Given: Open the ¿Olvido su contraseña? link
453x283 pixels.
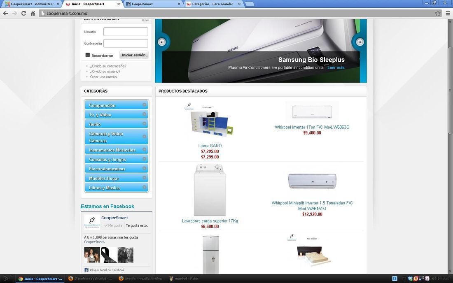Looking at the screenshot, I should [x=108, y=66].
